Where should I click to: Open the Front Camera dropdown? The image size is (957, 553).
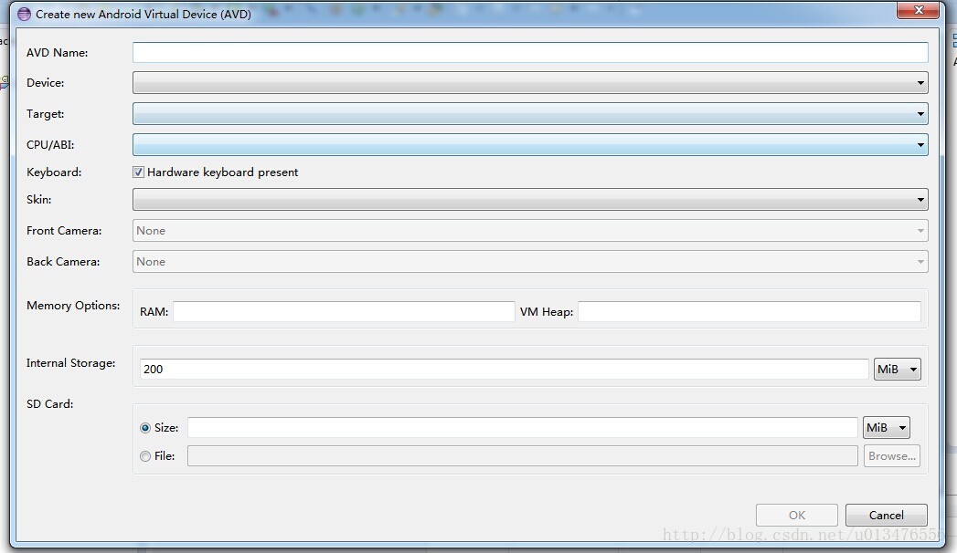(530, 231)
